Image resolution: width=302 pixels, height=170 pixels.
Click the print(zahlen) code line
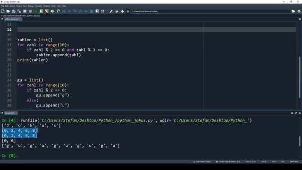(33, 60)
